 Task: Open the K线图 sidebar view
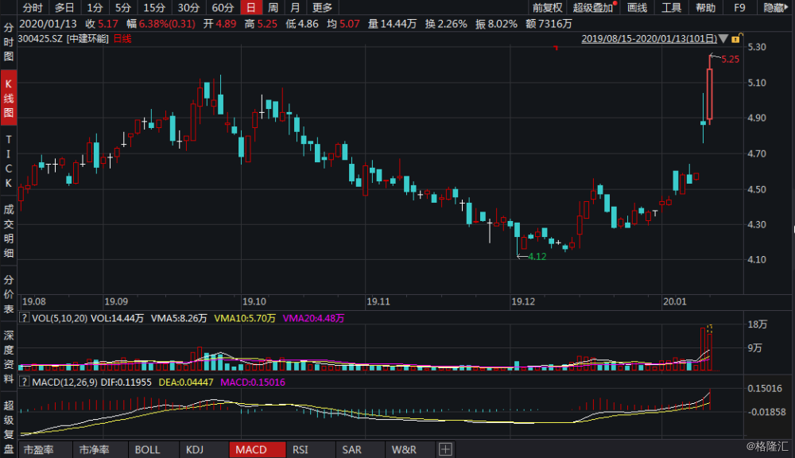coord(9,98)
